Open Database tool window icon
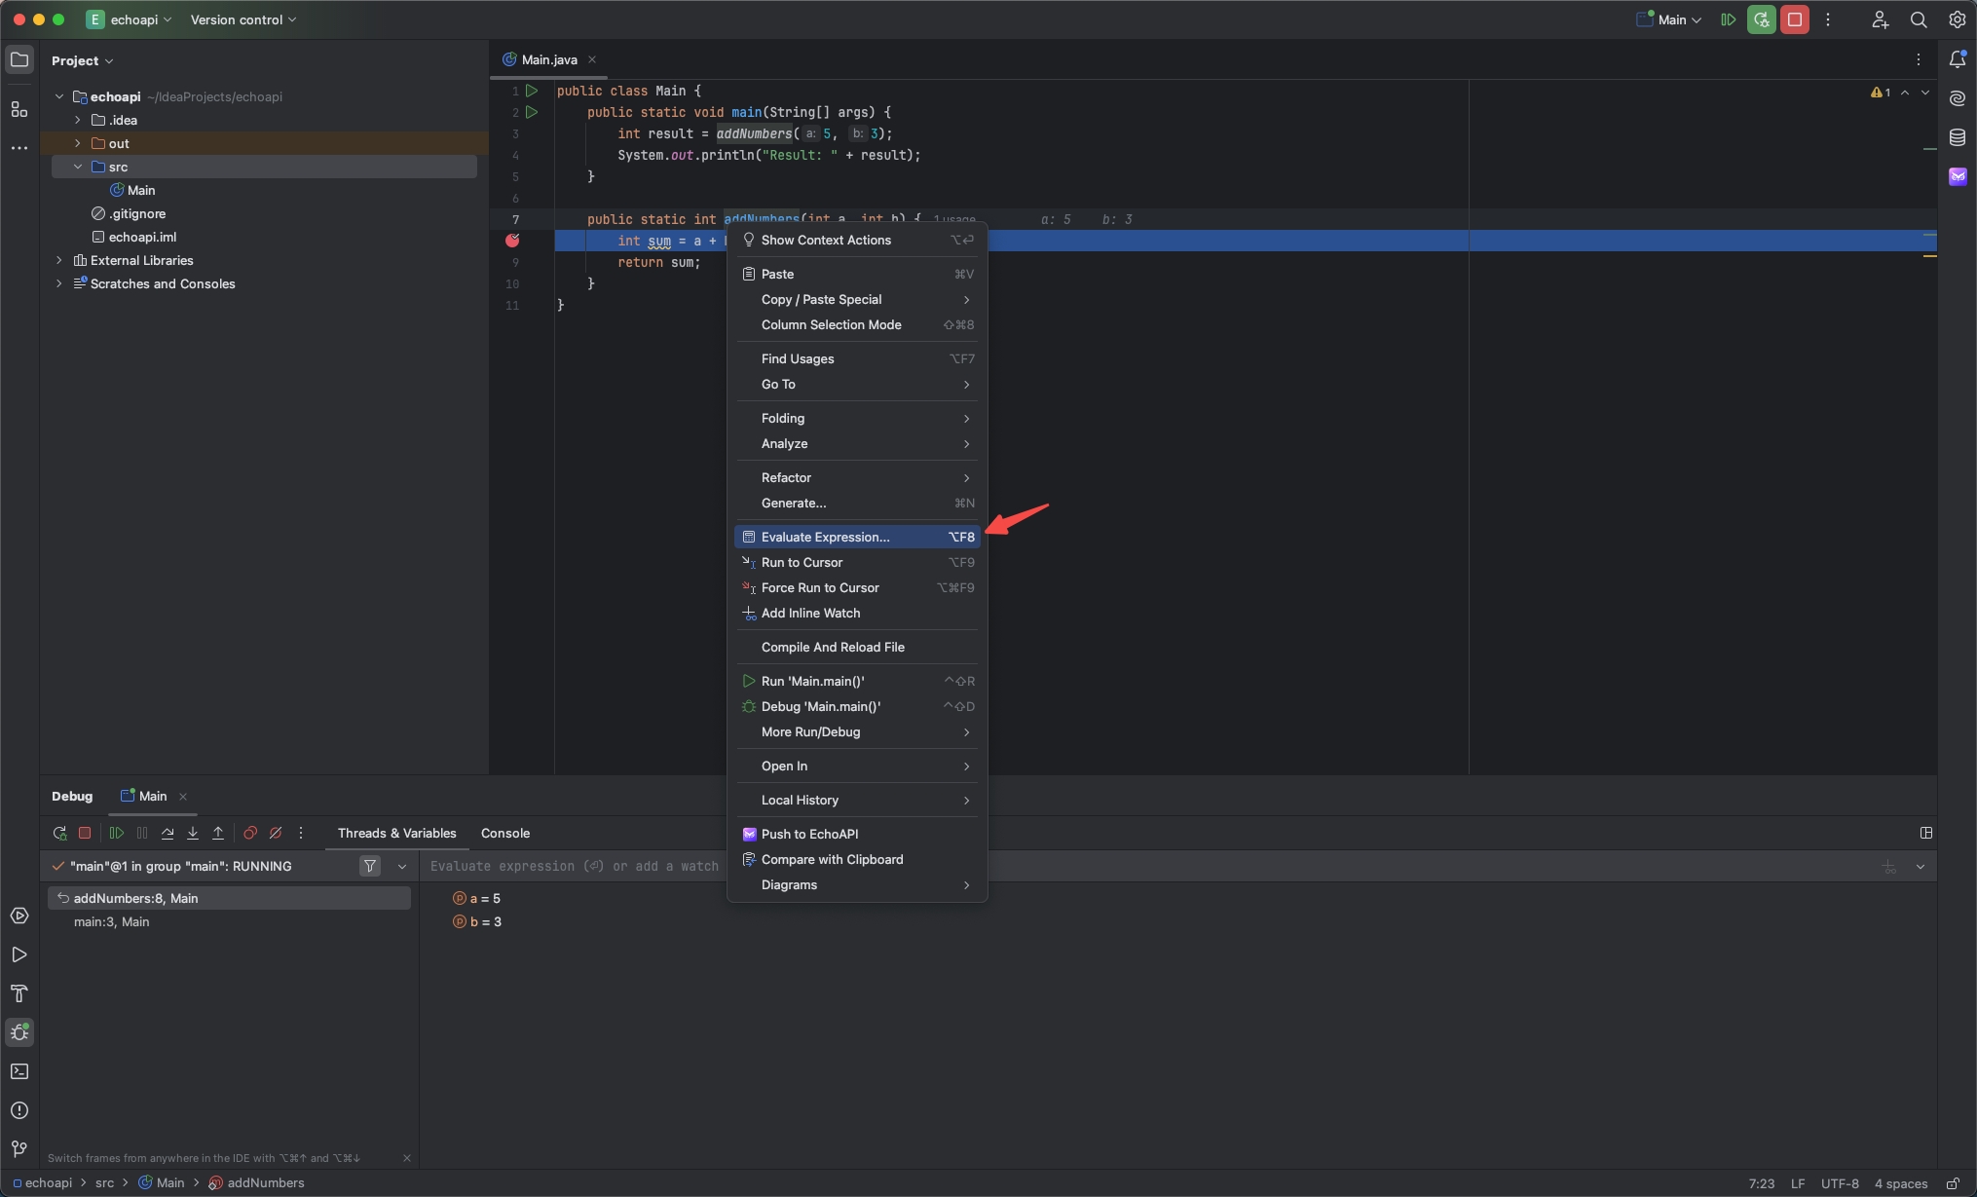 tap(1958, 137)
